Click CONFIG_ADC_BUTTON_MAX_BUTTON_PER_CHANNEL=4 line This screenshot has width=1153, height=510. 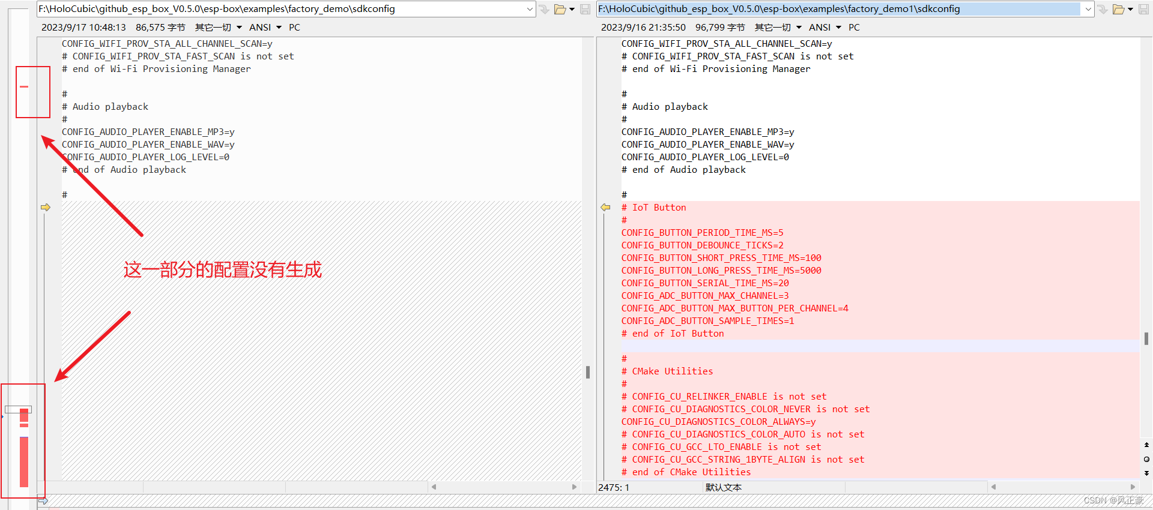tap(734, 308)
